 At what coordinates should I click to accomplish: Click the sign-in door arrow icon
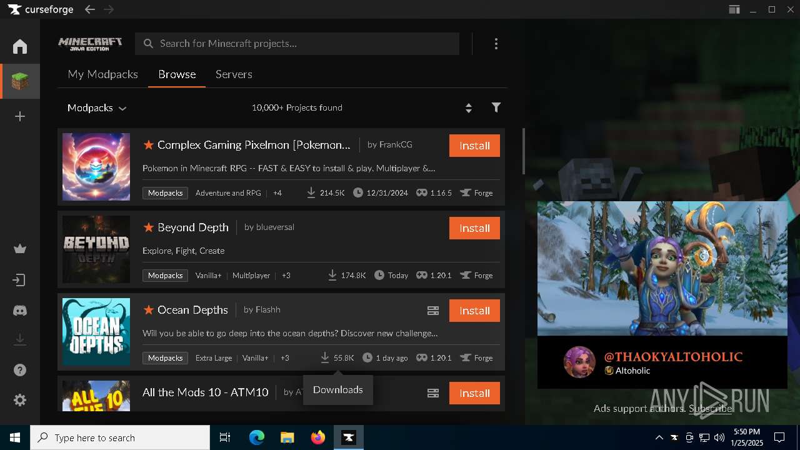click(20, 280)
